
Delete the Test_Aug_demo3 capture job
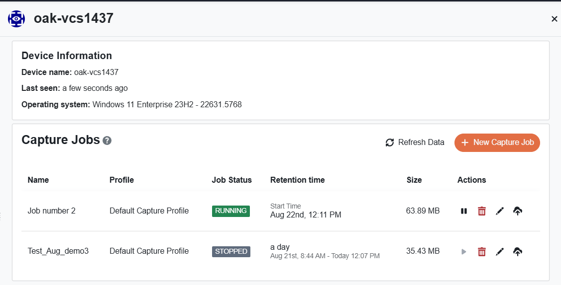pos(482,252)
